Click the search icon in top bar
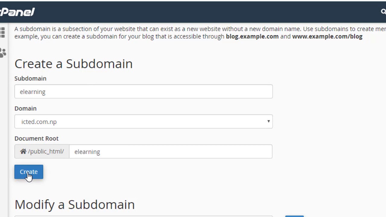386x217 pixels. click(x=383, y=12)
